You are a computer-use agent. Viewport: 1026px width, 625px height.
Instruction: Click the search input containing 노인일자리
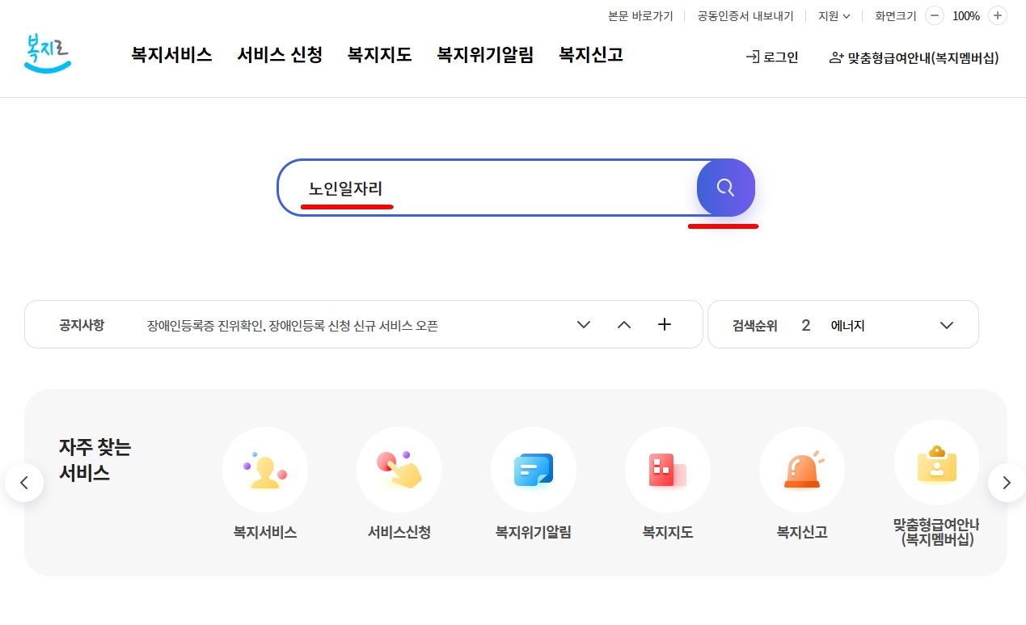pyautogui.click(x=485, y=187)
